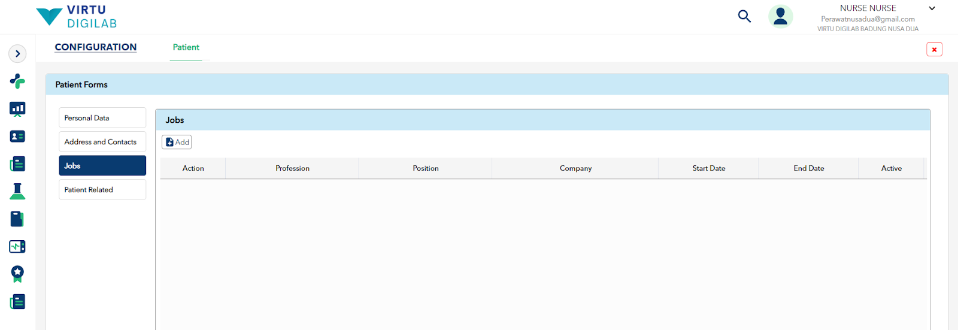The height and width of the screenshot is (330, 958).
Task: Open the lower green newspaper sidebar icon
Action: [x=17, y=302]
